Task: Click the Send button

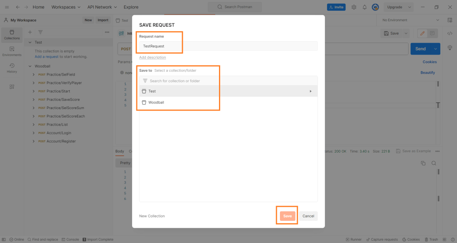Action: click(420, 49)
